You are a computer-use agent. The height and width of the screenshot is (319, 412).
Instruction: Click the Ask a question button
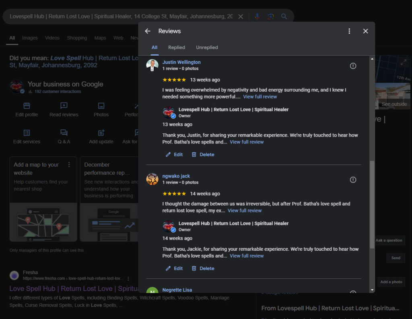pyautogui.click(x=389, y=240)
